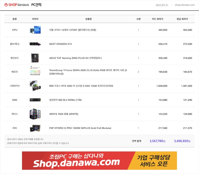Screen dimensions: 199x174
Task: Open the MSI RTX 3080 Ti image
Action: point(35,86)
